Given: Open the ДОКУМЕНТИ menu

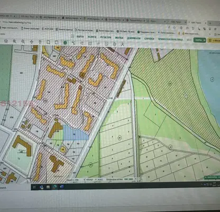Looking at the screenshot, I should pos(134,38).
